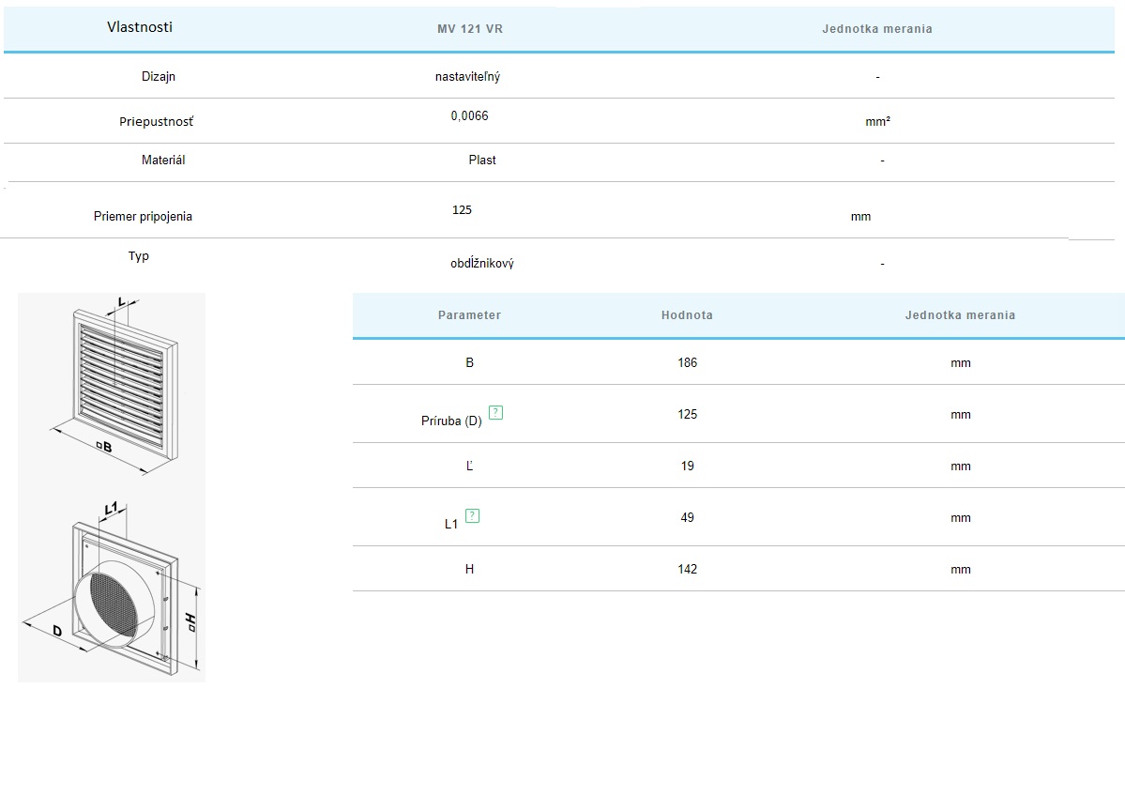Viewport: 1125px width, 811px height.
Task: Select the Materiál value Plast
Action: coord(482,161)
